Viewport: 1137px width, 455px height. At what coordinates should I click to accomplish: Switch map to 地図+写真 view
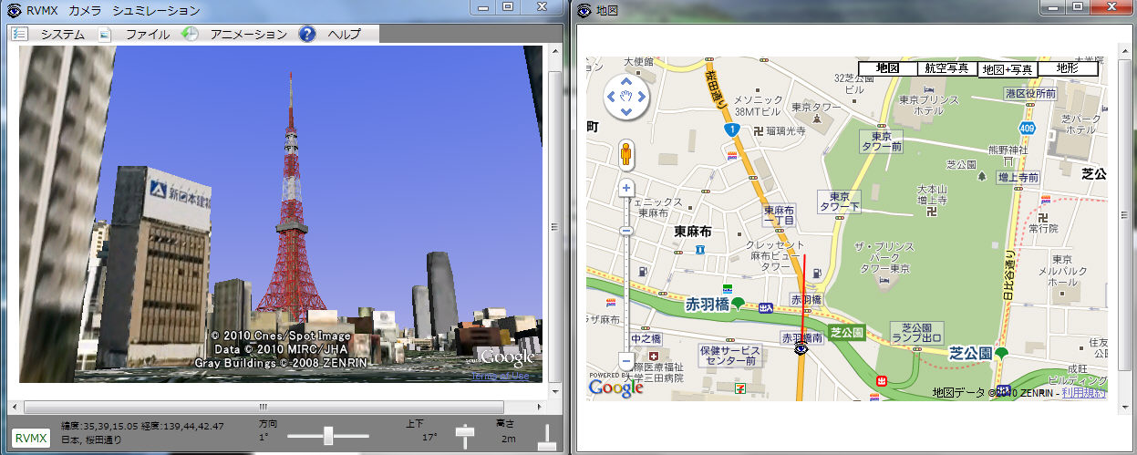point(1007,69)
